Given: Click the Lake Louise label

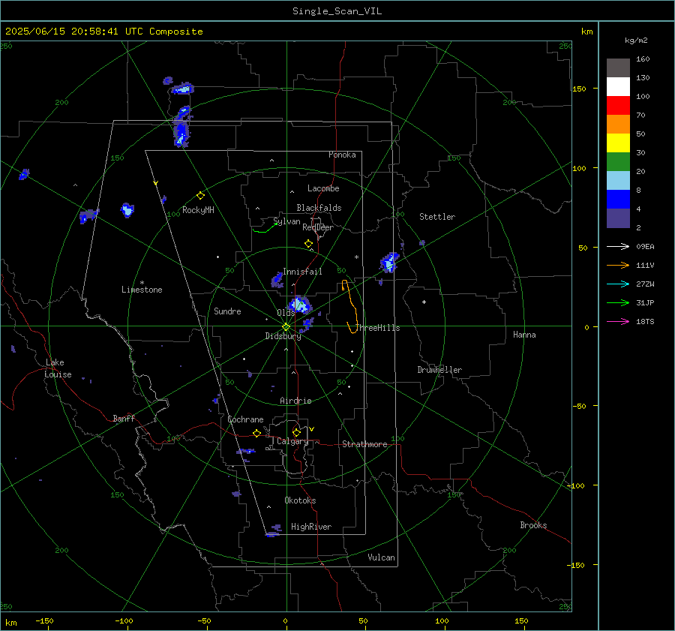Looking at the screenshot, I should (58, 368).
